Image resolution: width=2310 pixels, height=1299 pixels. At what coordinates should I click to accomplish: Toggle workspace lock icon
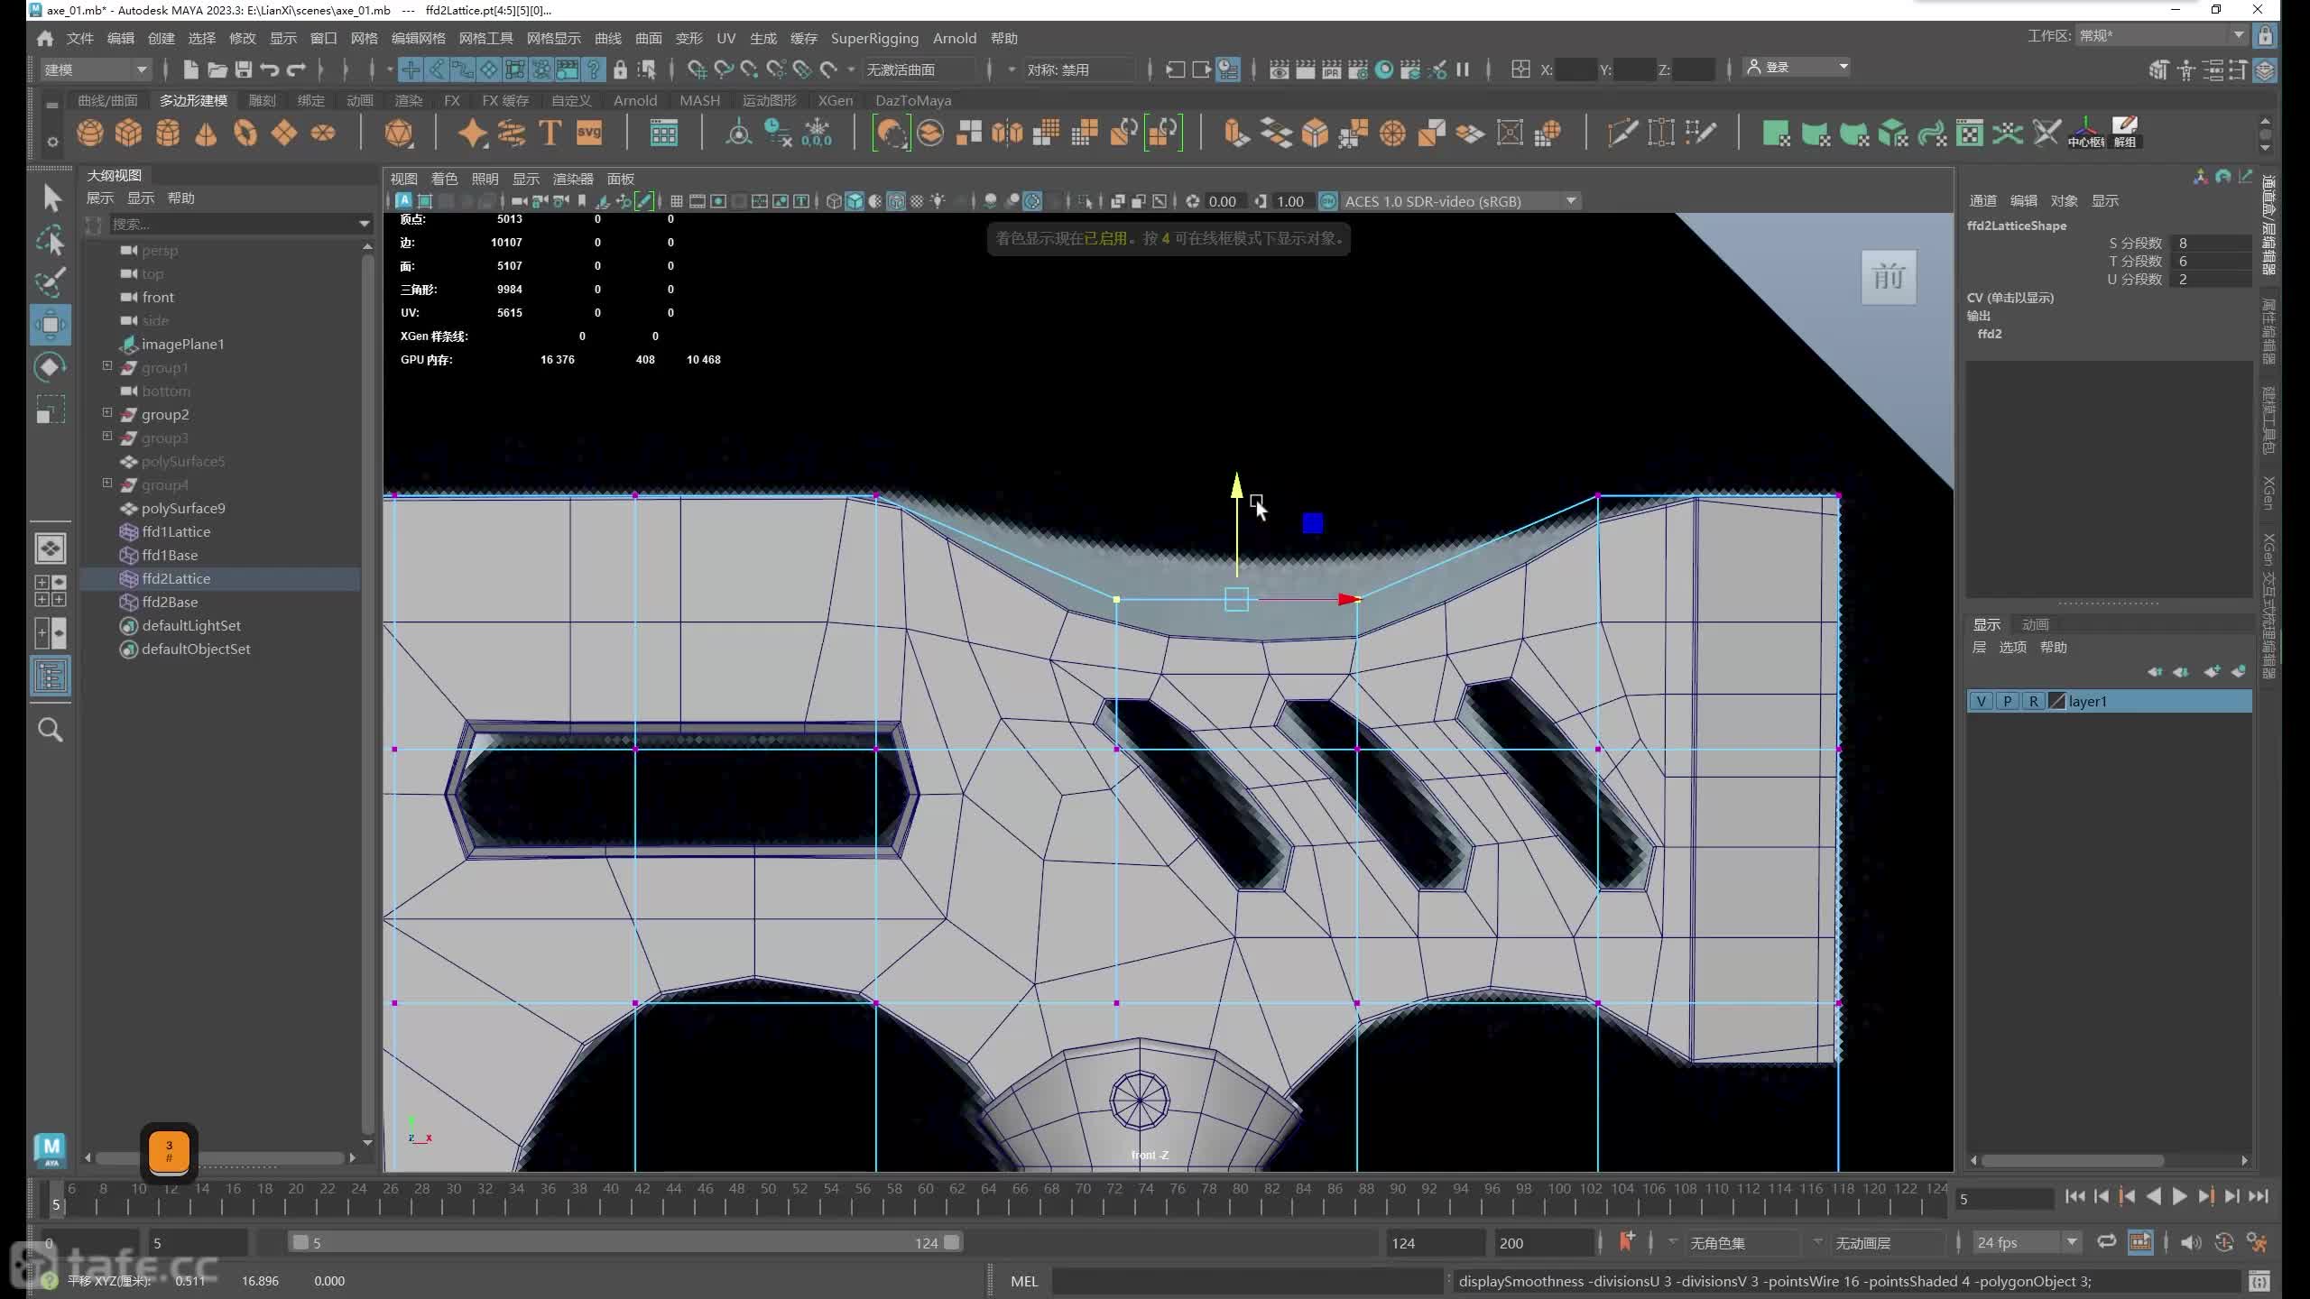(x=2264, y=35)
